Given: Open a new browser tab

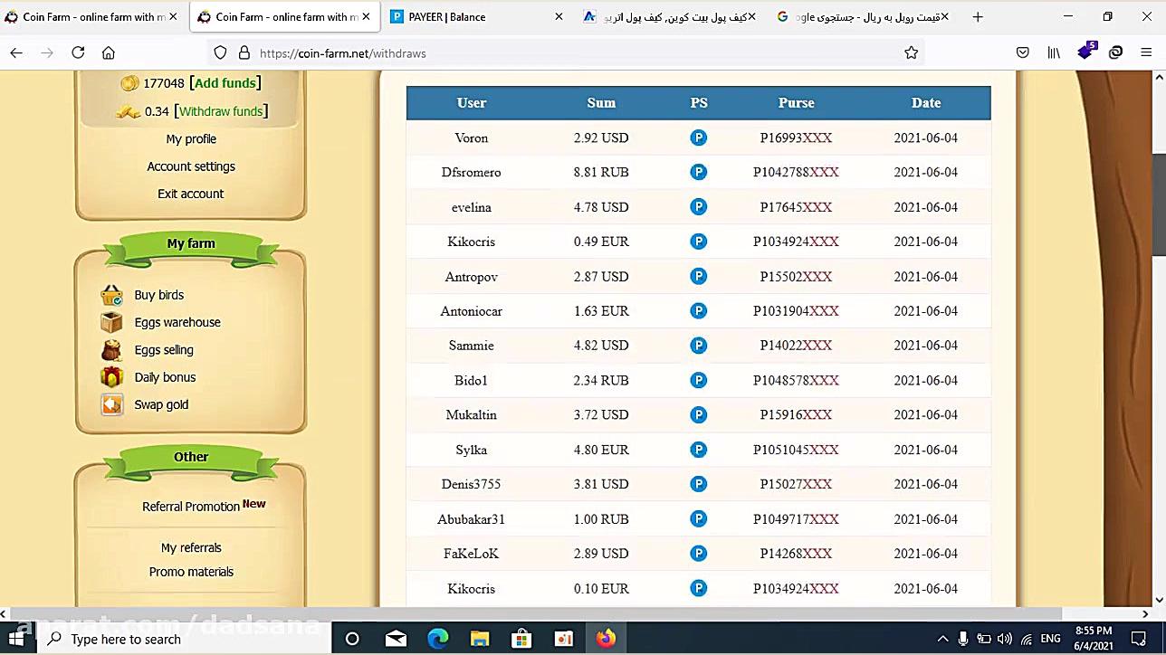Looking at the screenshot, I should [978, 17].
